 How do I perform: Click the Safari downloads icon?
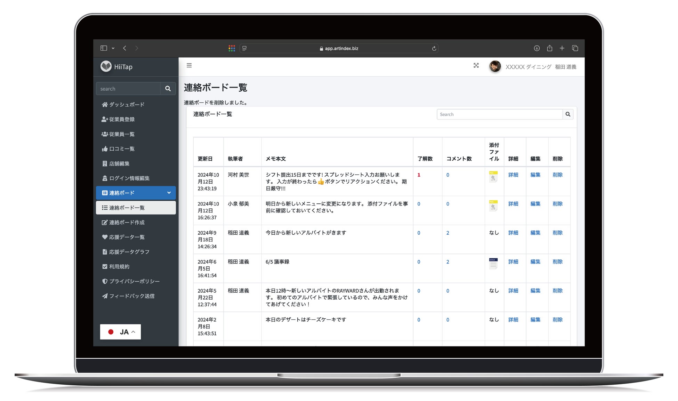point(537,48)
